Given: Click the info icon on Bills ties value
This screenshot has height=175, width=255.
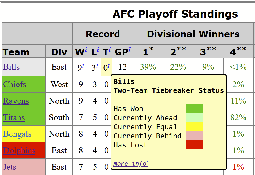Looking at the screenshot, I should (x=109, y=65).
